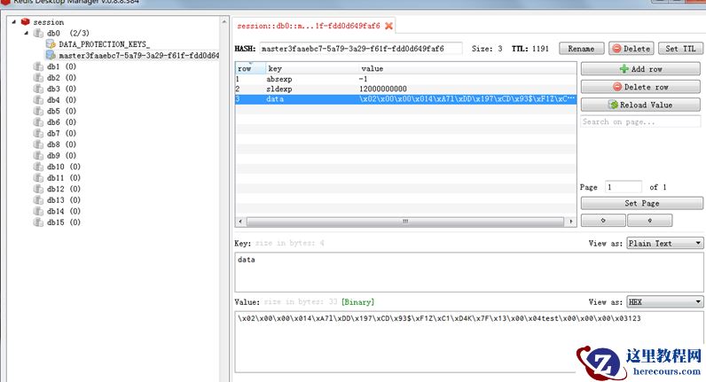Click the Add row button
Image resolution: width=706 pixels, height=382 pixels.
tap(640, 69)
